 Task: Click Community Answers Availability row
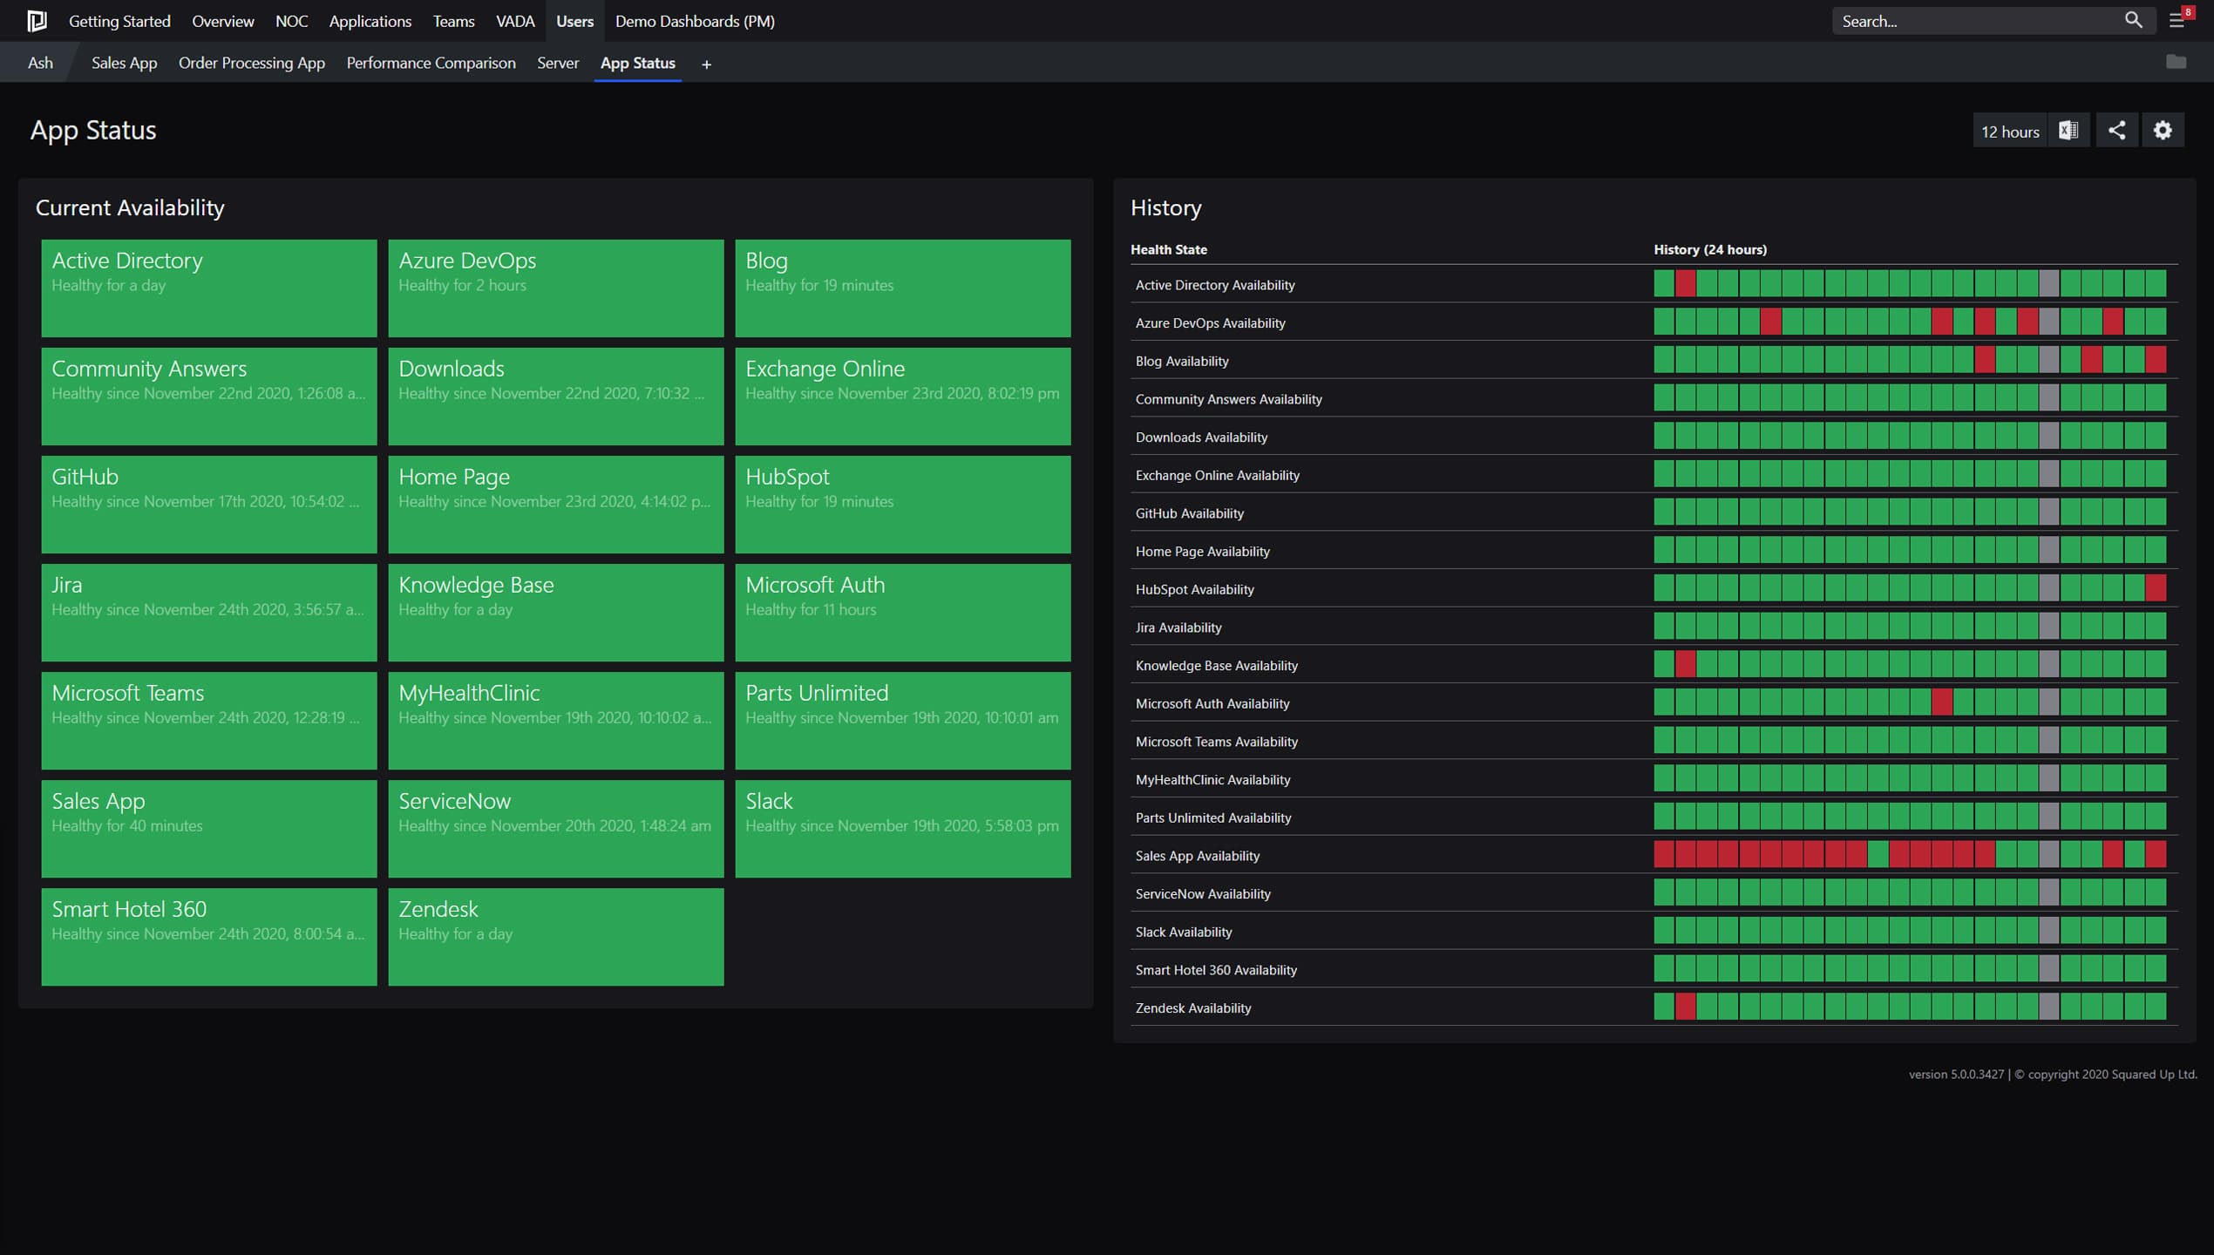pyautogui.click(x=1654, y=398)
